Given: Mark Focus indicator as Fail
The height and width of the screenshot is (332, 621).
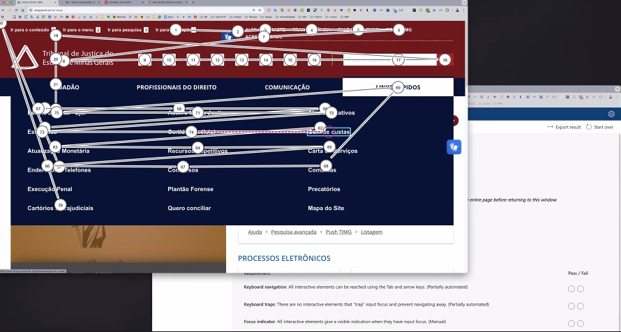Looking at the screenshot, I should (x=581, y=324).
